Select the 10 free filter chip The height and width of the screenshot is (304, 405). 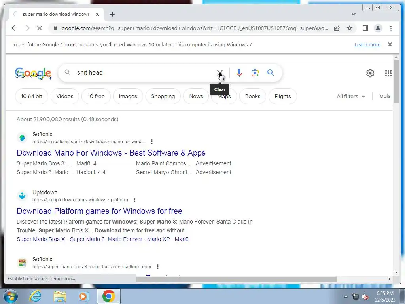96,96
